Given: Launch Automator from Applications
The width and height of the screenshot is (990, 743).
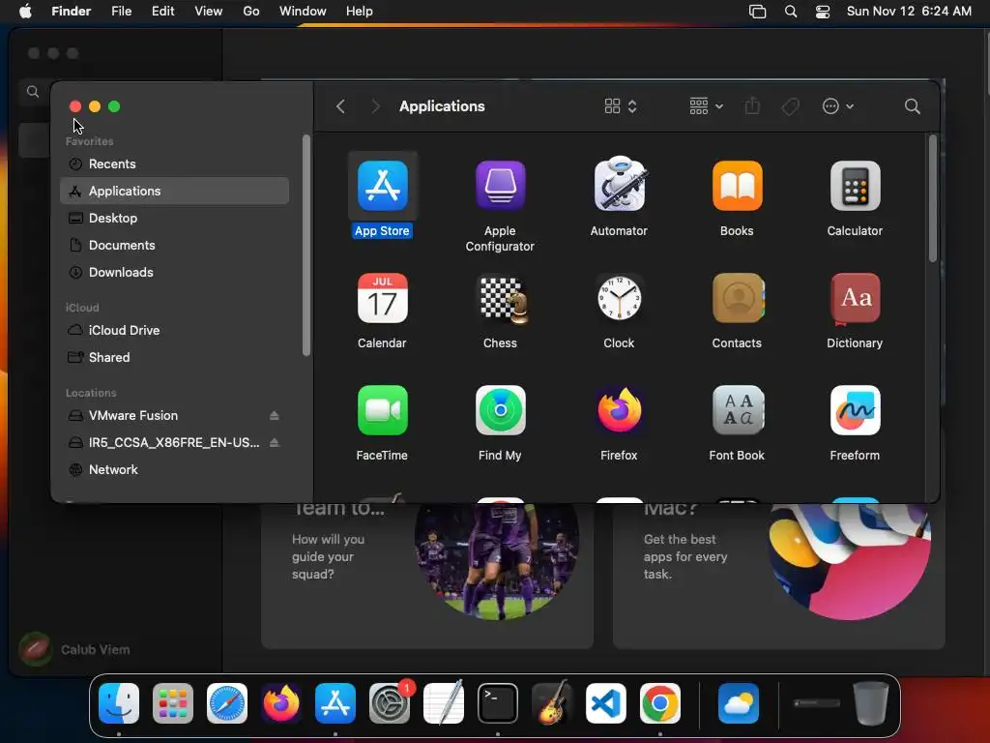Looking at the screenshot, I should 619,184.
